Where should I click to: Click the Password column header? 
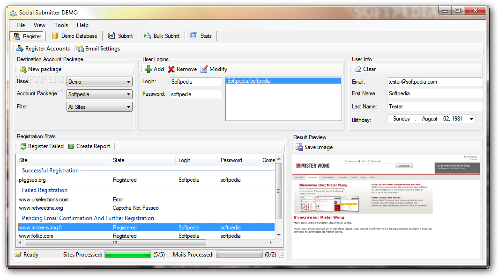pyautogui.click(x=238, y=160)
